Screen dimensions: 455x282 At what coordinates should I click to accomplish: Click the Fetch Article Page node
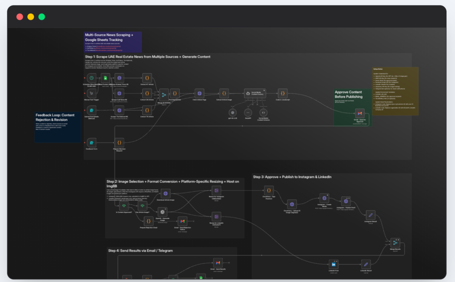coord(200,94)
